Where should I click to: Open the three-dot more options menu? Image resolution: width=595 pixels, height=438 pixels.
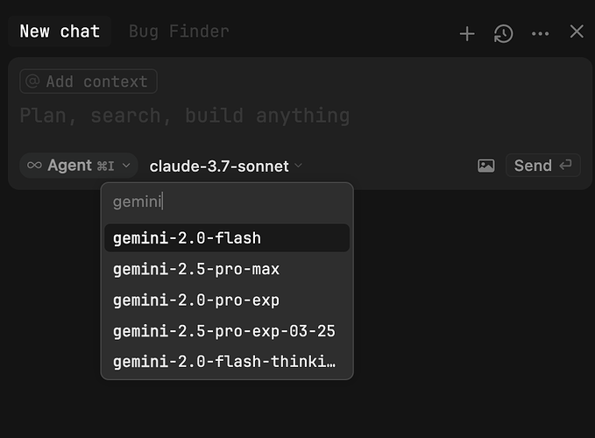[x=540, y=33]
